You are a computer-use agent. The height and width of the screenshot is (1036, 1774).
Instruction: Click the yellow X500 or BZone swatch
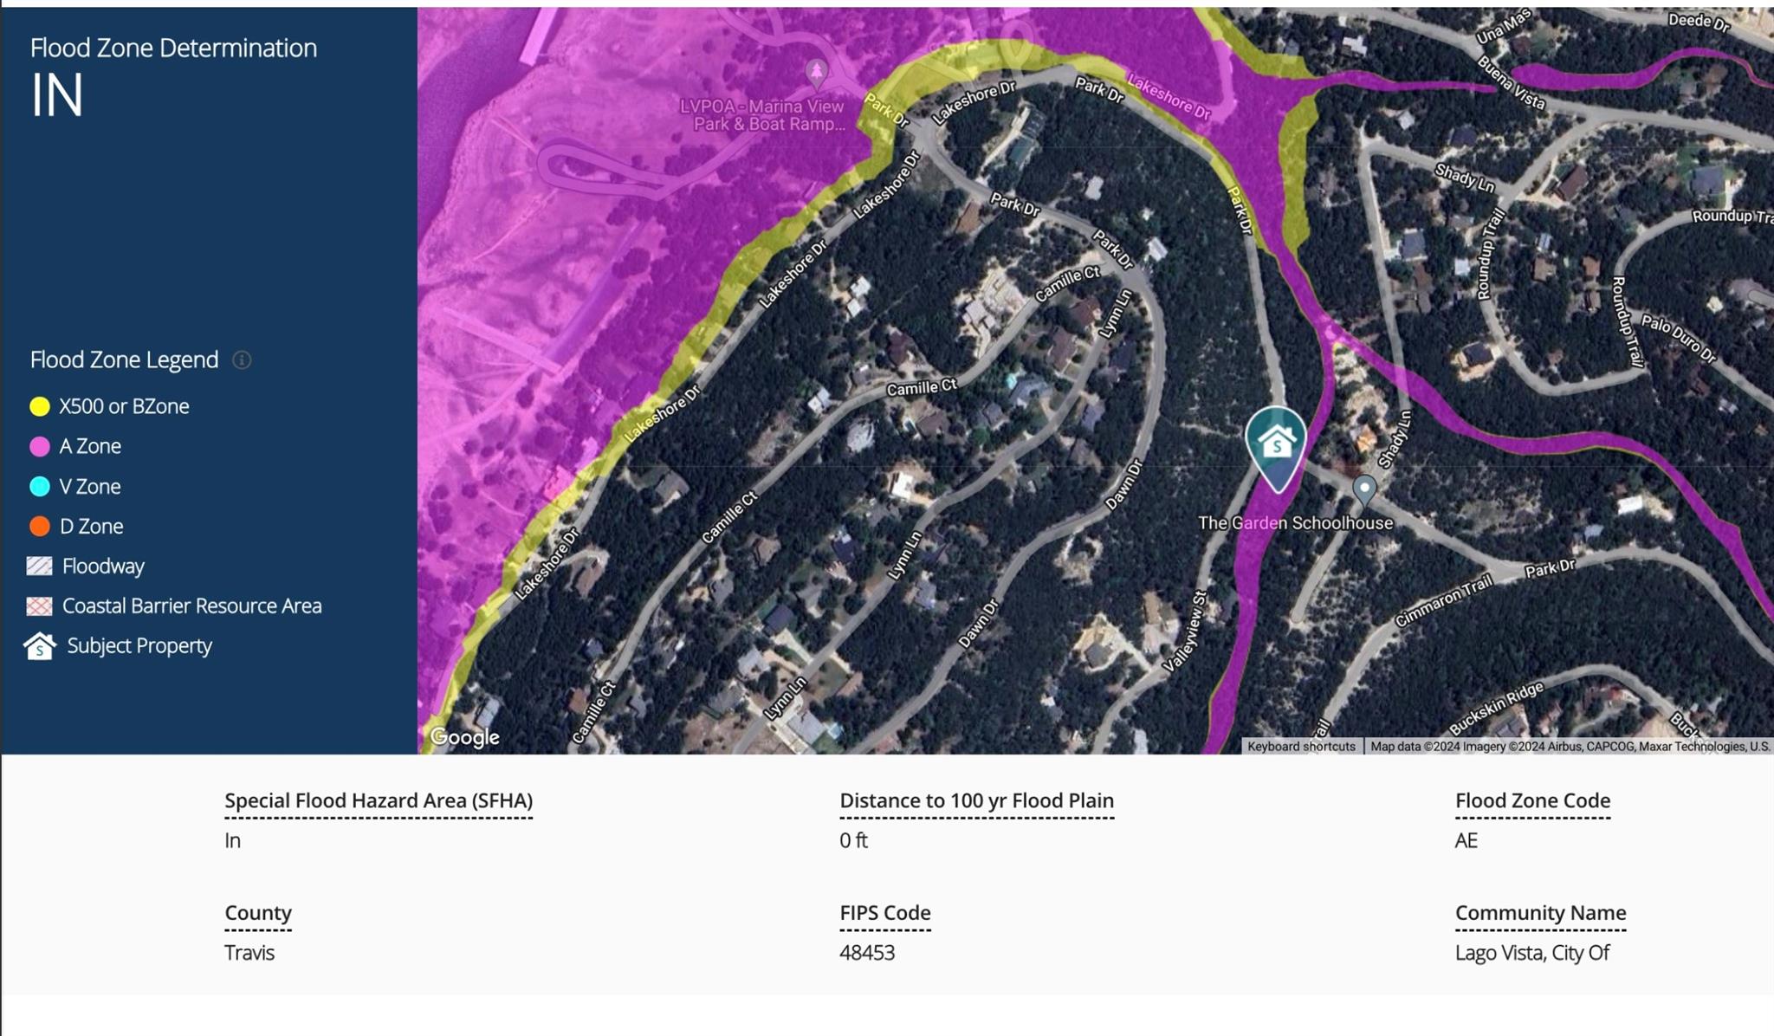click(x=40, y=407)
